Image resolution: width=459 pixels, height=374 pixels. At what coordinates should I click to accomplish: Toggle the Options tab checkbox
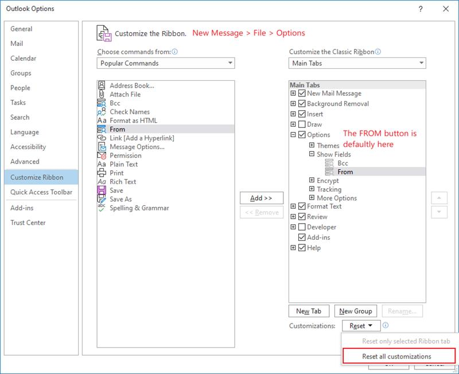coord(302,135)
